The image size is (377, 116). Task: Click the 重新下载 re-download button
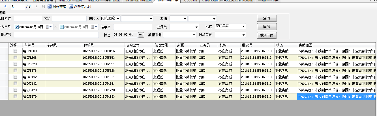[267, 36]
